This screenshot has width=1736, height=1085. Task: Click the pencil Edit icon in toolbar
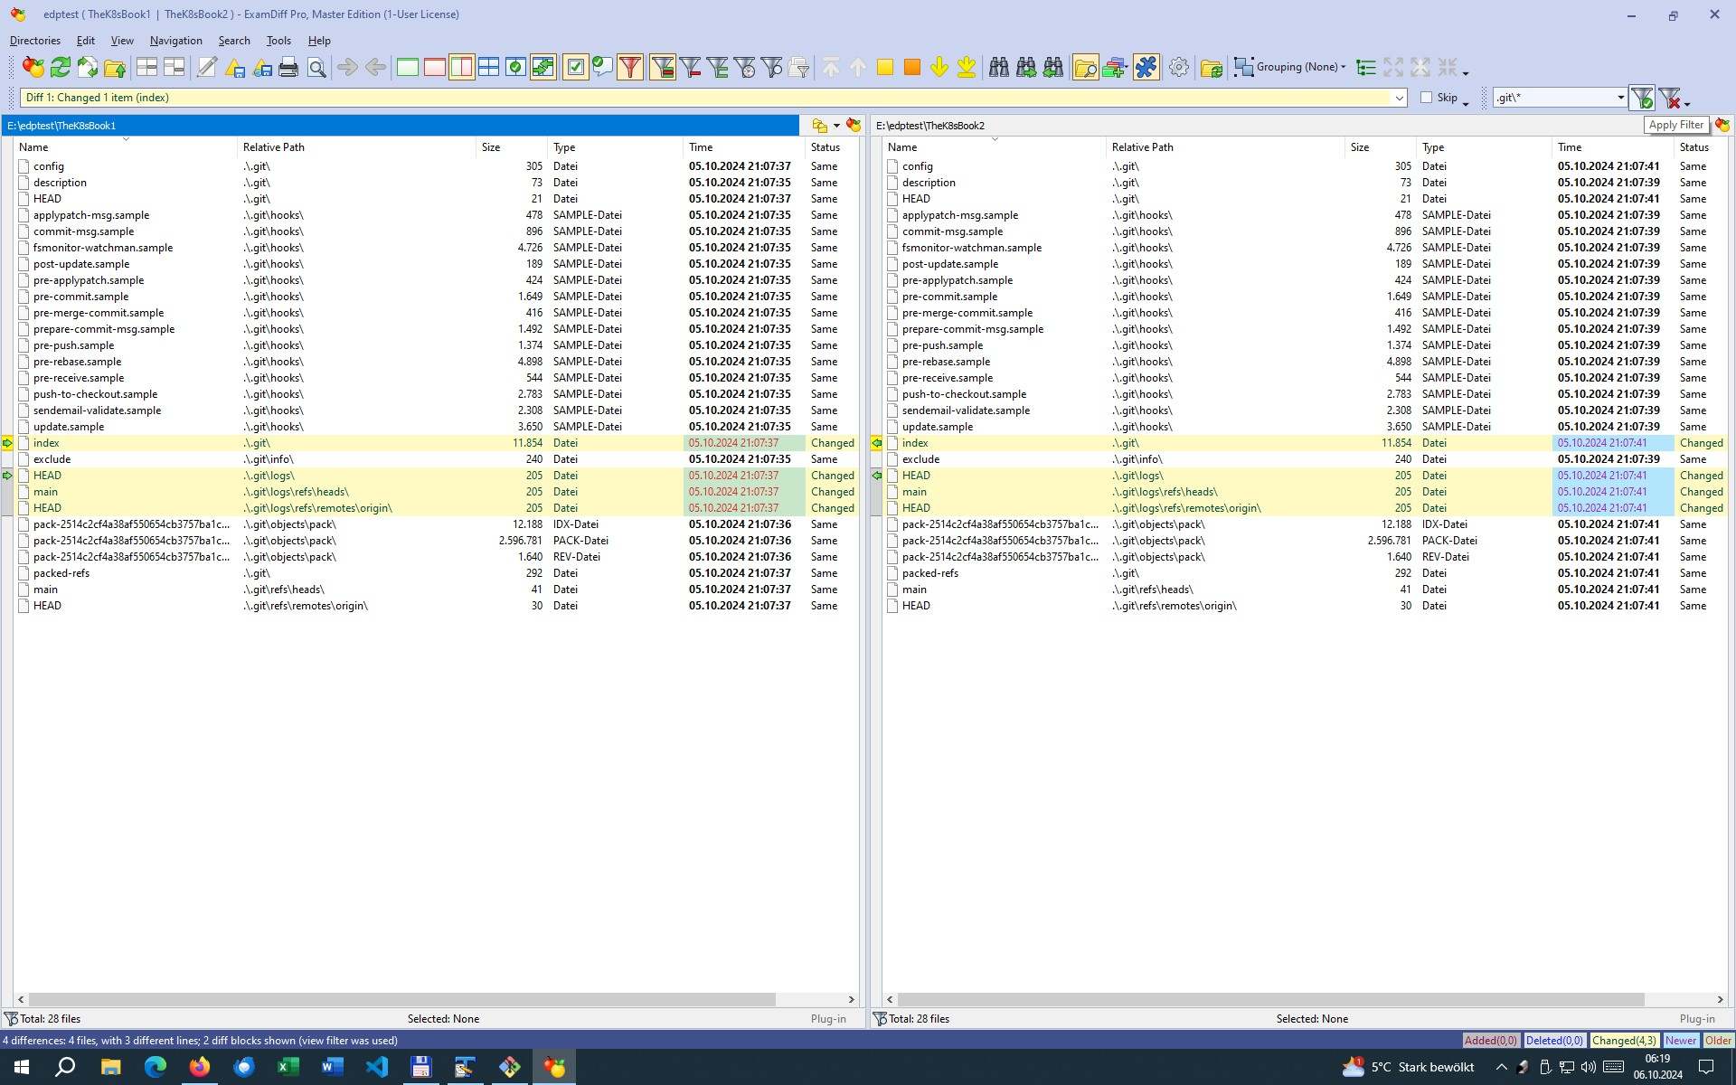click(x=207, y=67)
